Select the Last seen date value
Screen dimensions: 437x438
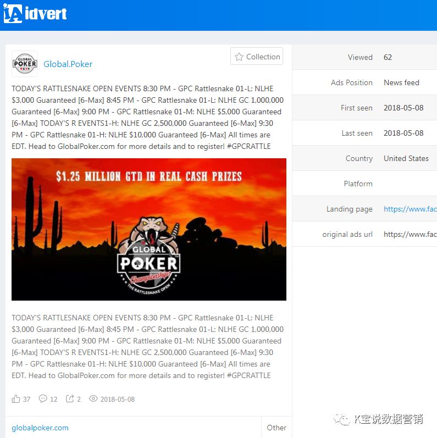(x=403, y=133)
